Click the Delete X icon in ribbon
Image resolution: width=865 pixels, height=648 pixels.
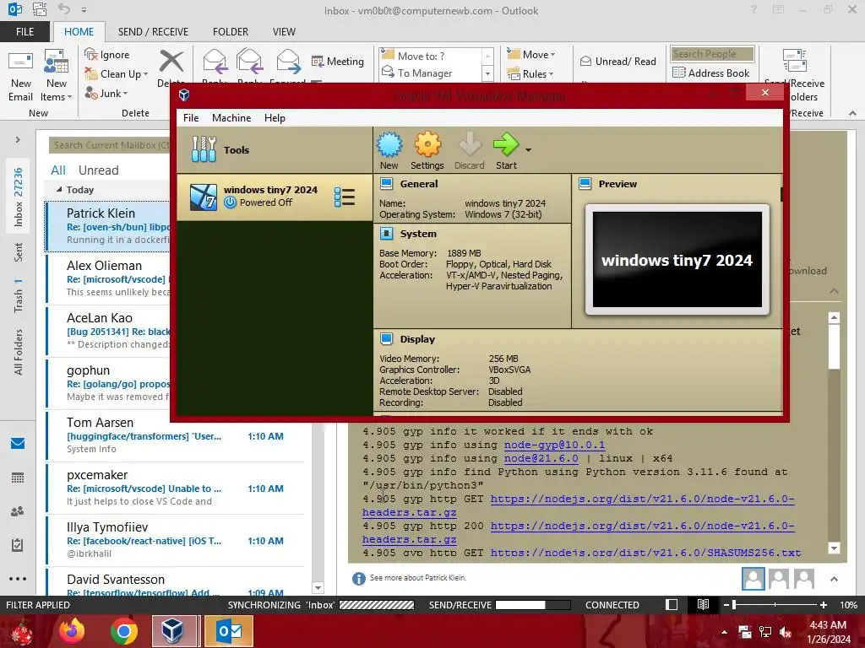point(171,61)
